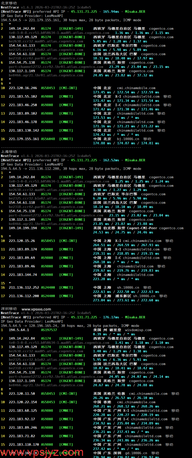This screenshot has width=192, height=458.
Task: Select hop IP 223.120.22.154
Action: pyautogui.click(x=23, y=402)
